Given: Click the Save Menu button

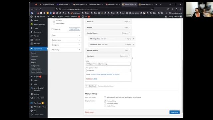Looking at the screenshot, I should pyautogui.click(x=174, y=112).
